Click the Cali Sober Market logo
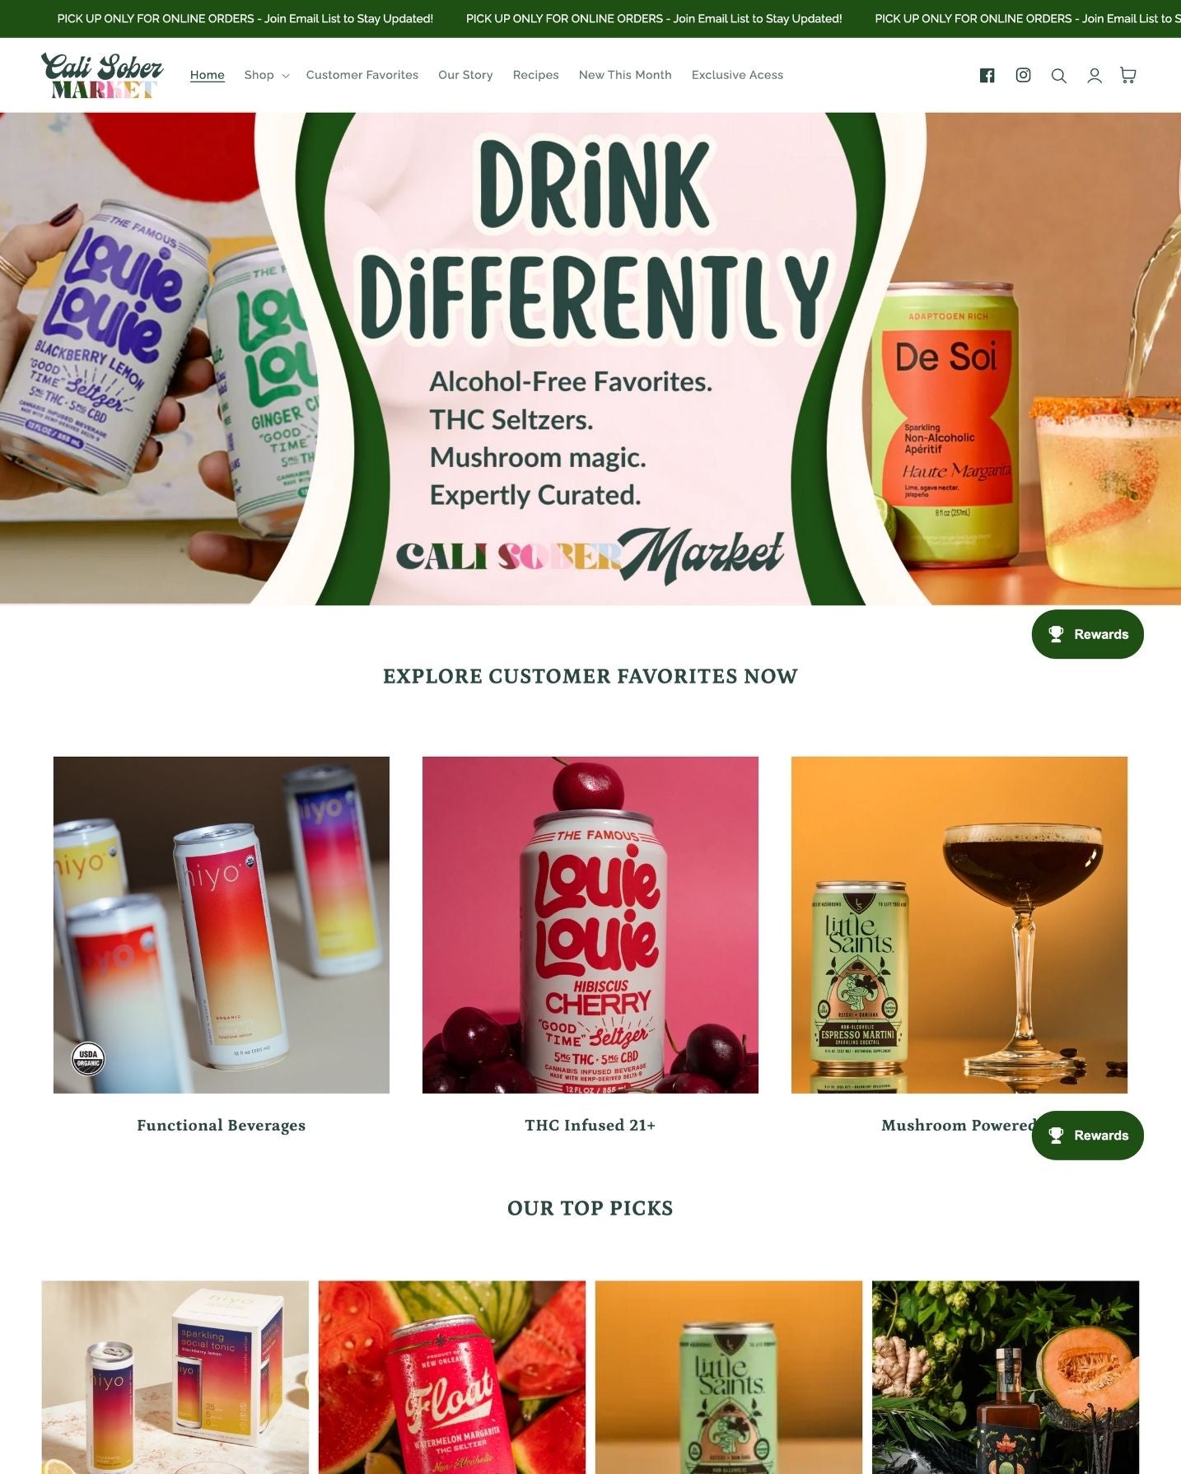Image resolution: width=1181 pixels, height=1474 pixels. point(102,75)
